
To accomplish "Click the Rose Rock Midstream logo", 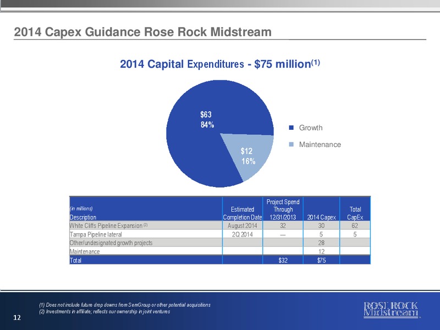I will pyautogui.click(x=391, y=310).
